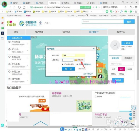Screen dimensions: 139x131
Task: Click the phone number field showing 183
Action: tap(73, 55)
